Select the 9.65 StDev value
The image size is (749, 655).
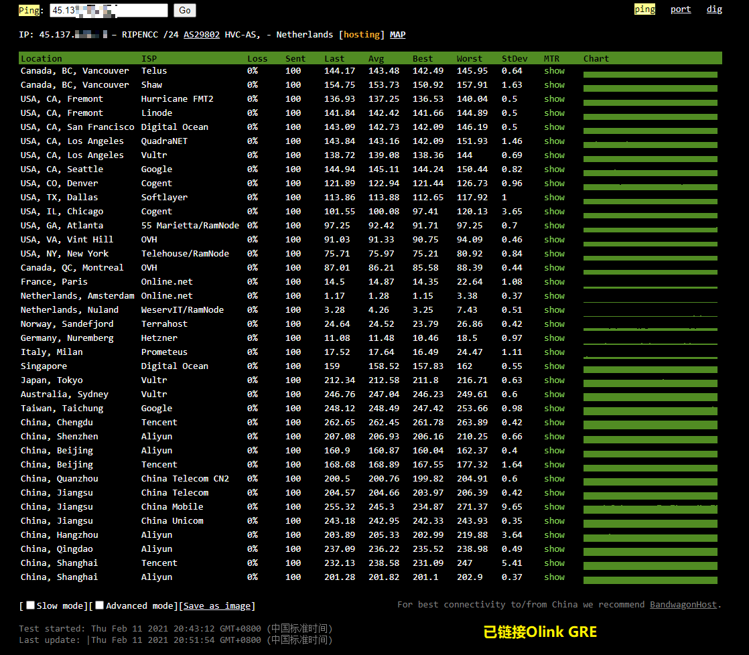512,507
